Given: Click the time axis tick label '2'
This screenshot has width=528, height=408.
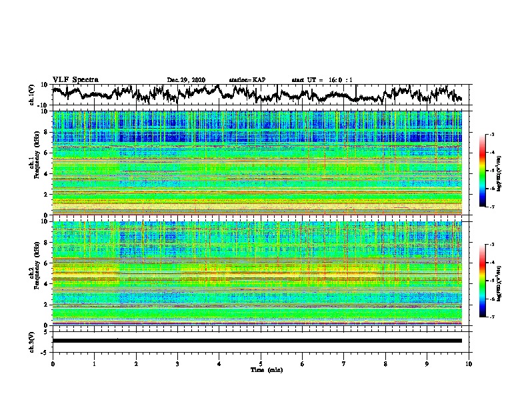Looking at the screenshot, I should (x=136, y=364).
